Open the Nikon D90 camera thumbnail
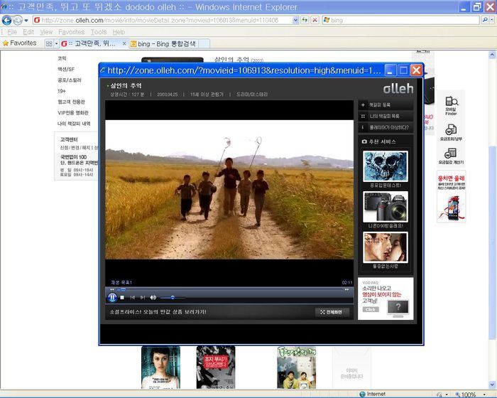The height and width of the screenshot is (398, 497). pyautogui.click(x=386, y=207)
